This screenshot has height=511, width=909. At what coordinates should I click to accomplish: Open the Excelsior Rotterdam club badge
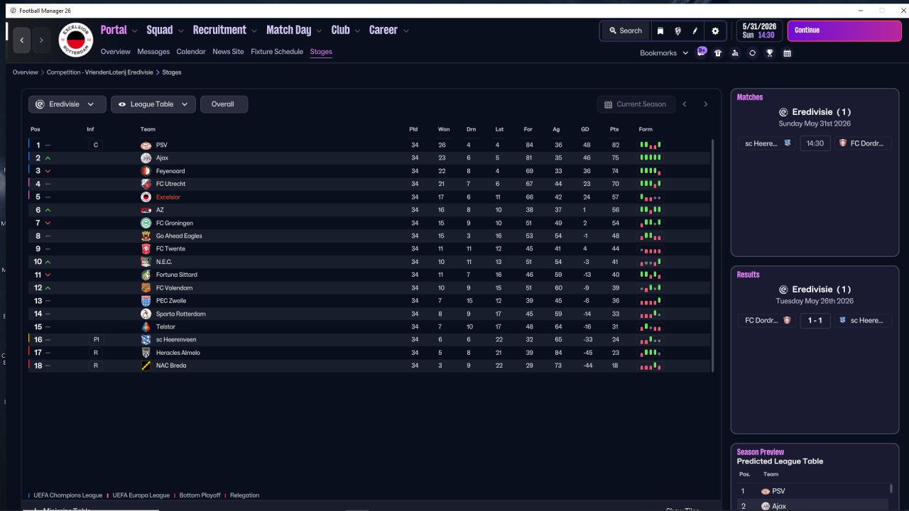point(75,40)
